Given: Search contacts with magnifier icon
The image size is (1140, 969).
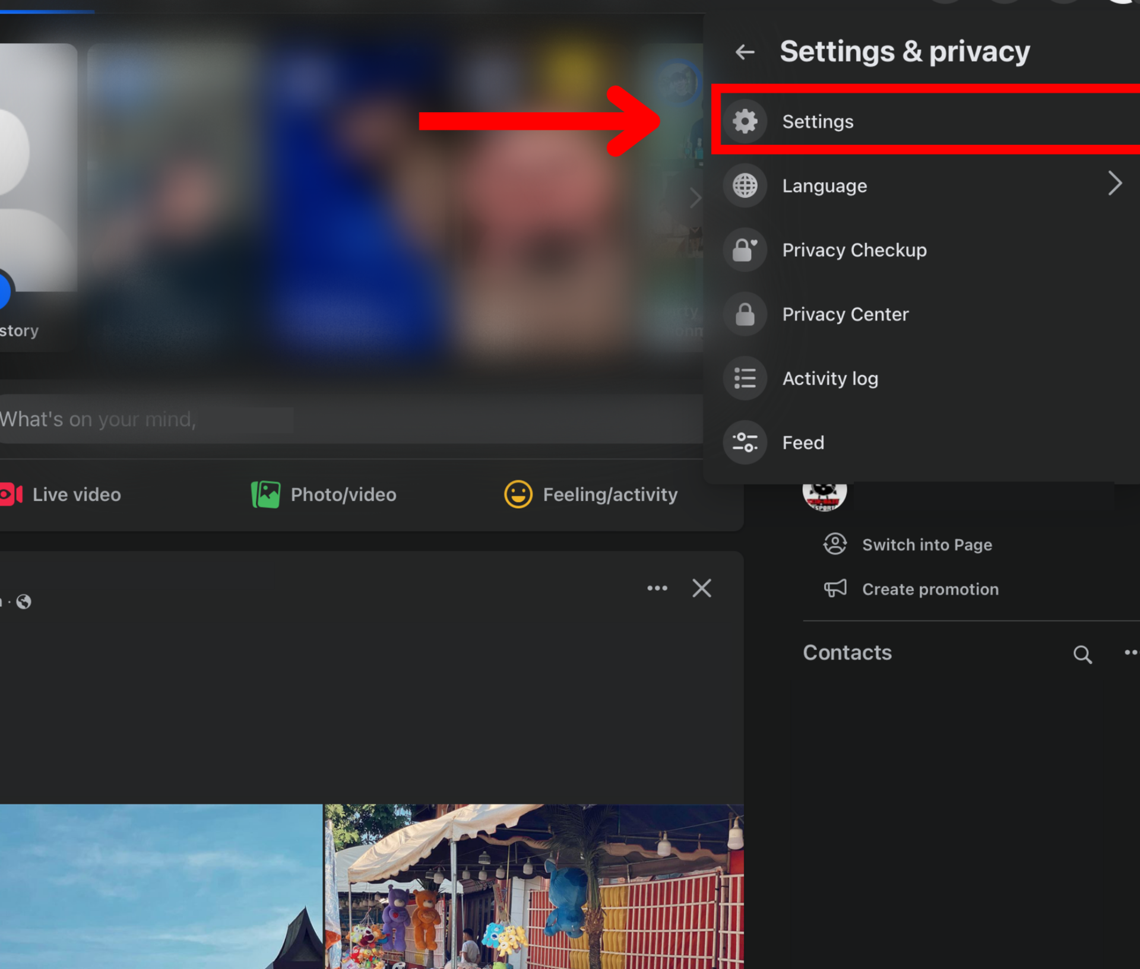Looking at the screenshot, I should click(1082, 654).
